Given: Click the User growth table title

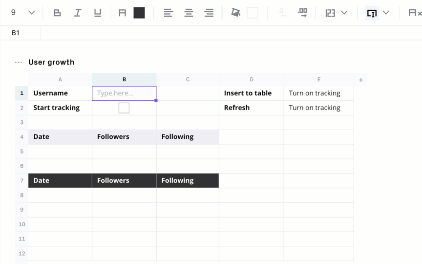Looking at the screenshot, I should point(51,62).
